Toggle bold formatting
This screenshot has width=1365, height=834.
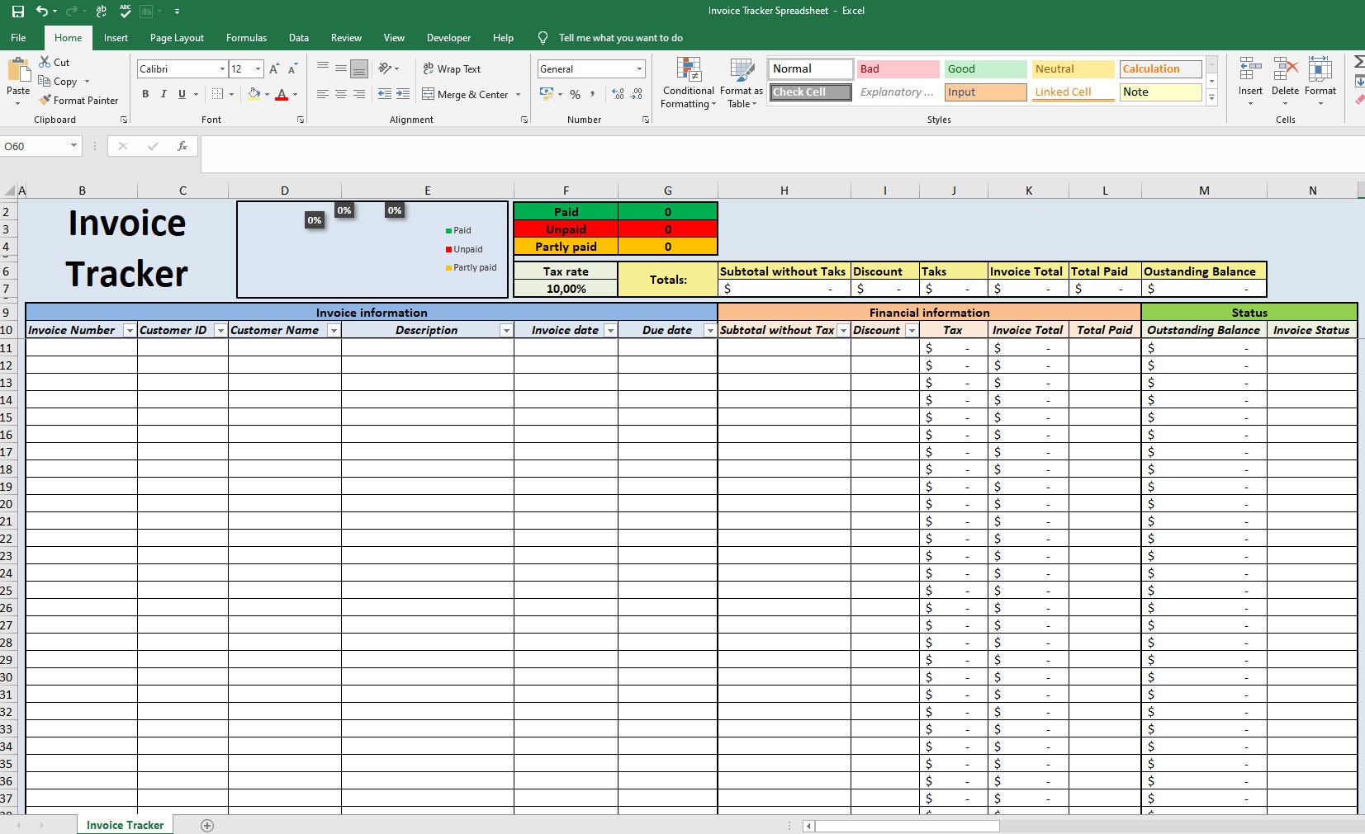coord(145,94)
